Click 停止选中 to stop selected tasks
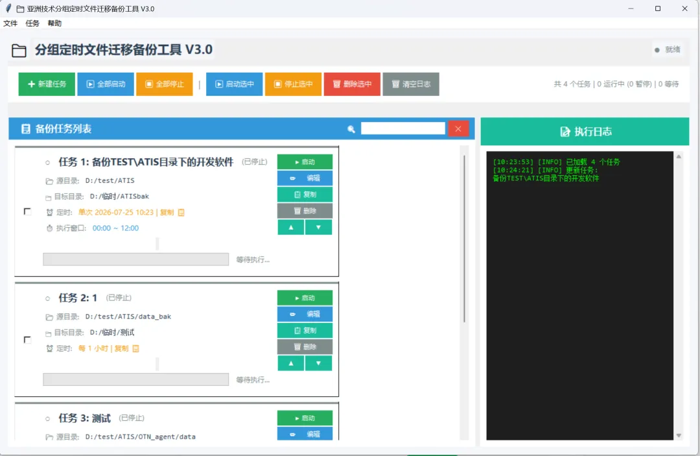This screenshot has width=700, height=456. (293, 84)
